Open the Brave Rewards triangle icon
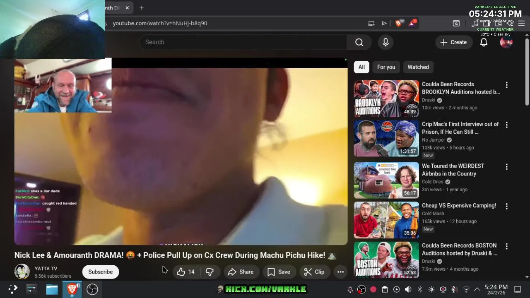Image resolution: width=530 pixels, height=298 pixels. (412, 23)
